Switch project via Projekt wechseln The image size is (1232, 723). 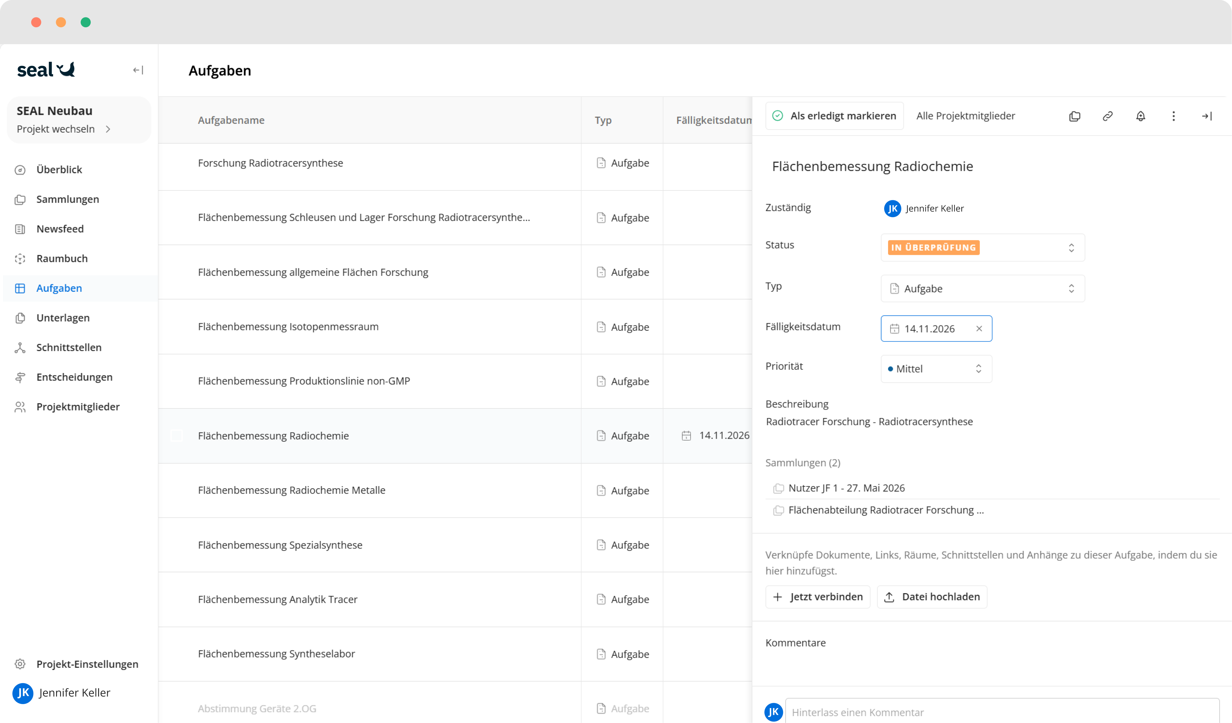64,129
